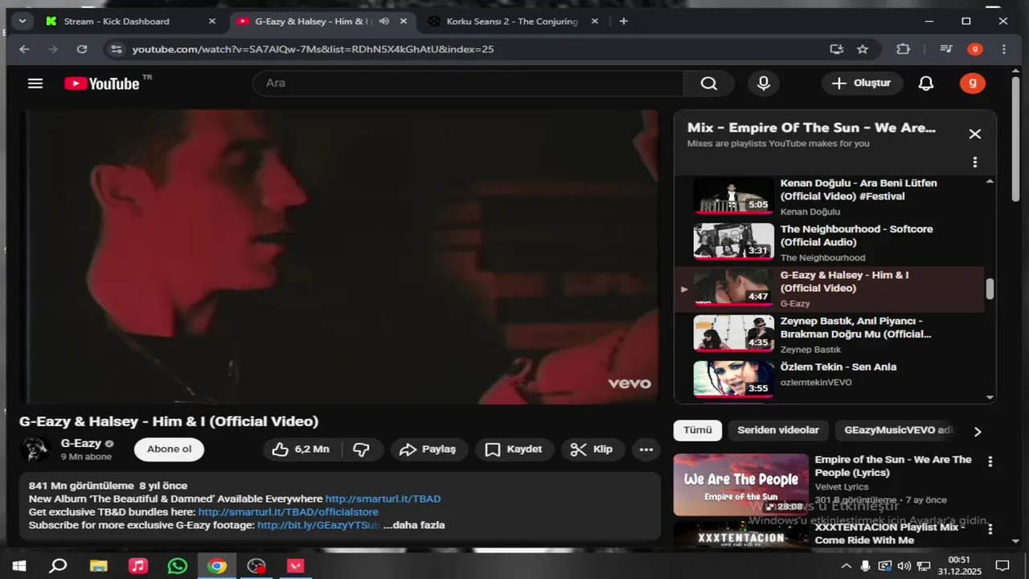Click the playlist panel scrollbar thumb
The image size is (1029, 579).
(990, 289)
